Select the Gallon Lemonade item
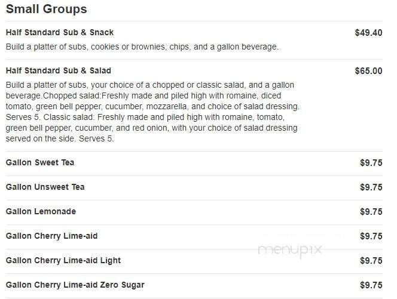This screenshot has height=299, width=397. point(41,212)
